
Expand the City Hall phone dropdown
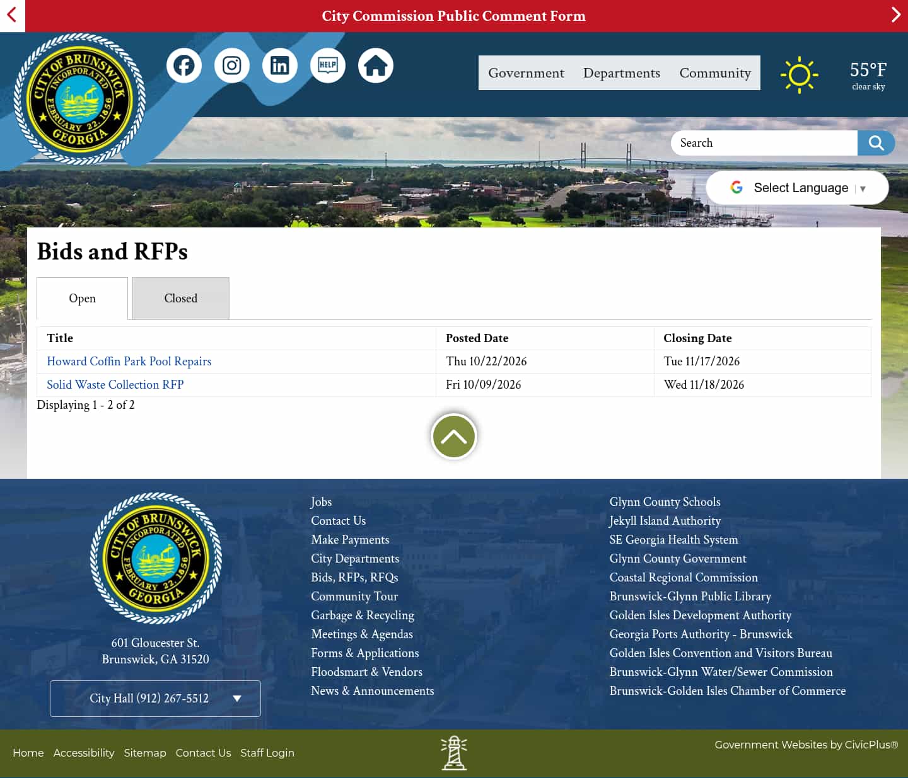pyautogui.click(x=155, y=699)
